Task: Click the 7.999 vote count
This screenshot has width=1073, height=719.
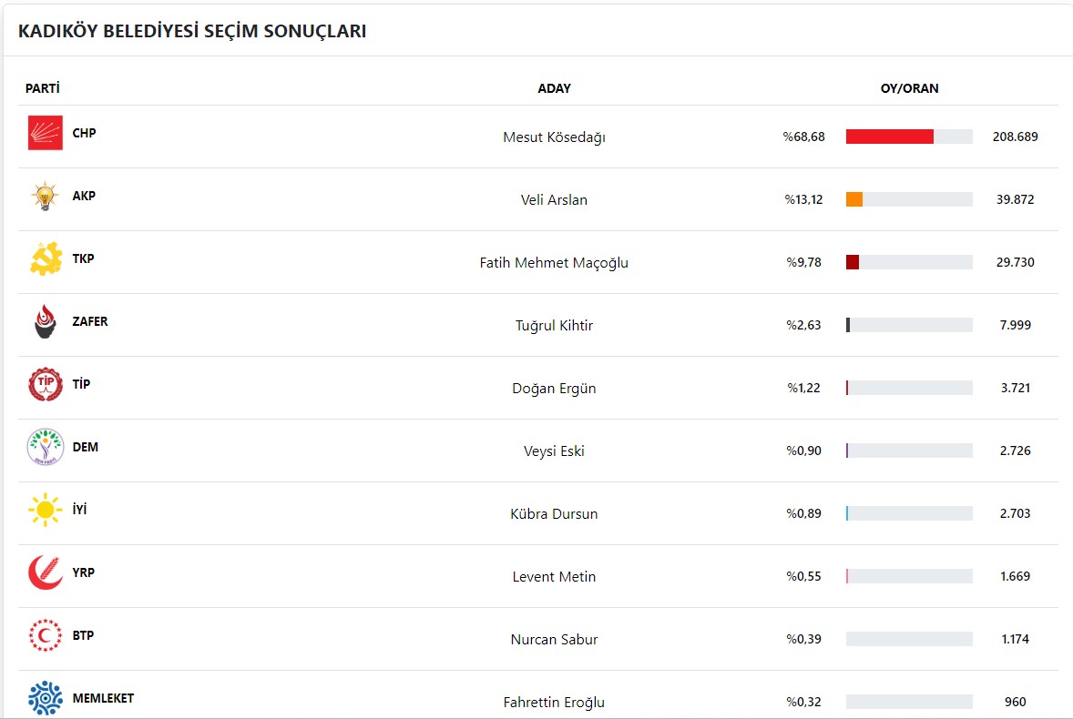Action: click(x=1016, y=325)
